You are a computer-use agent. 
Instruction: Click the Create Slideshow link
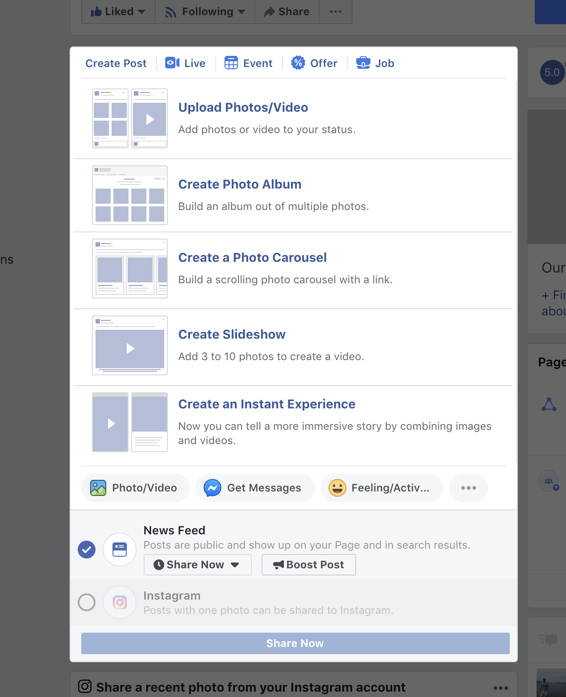pyautogui.click(x=232, y=334)
